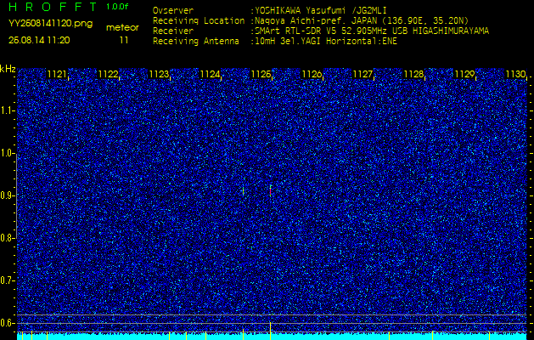Click the 1129 time marker
This screenshot has width=534, height=340.
[464, 74]
